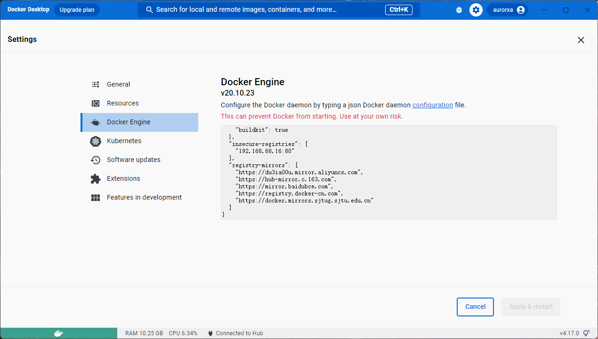The width and height of the screenshot is (598, 339).
Task: Open the General settings tab
Action: 139,84
